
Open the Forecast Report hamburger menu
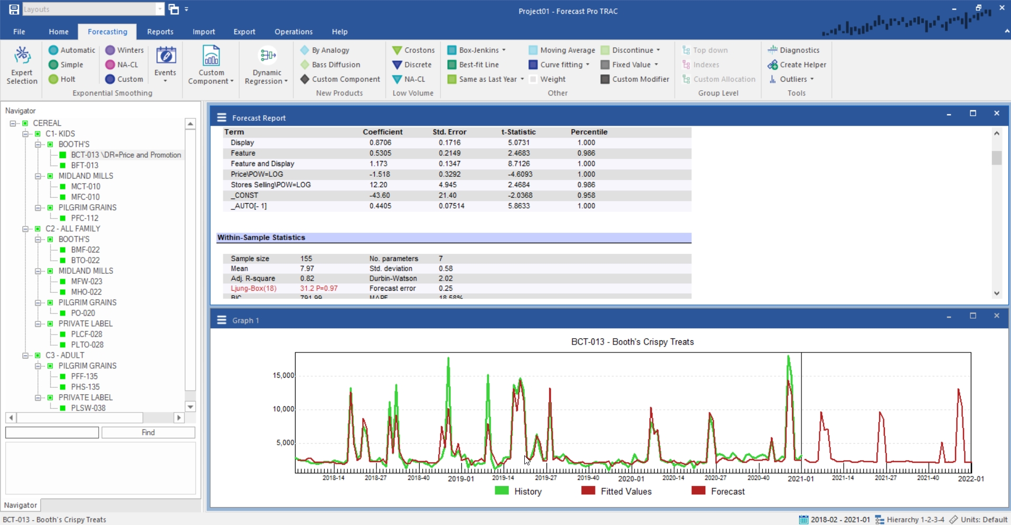(x=222, y=118)
